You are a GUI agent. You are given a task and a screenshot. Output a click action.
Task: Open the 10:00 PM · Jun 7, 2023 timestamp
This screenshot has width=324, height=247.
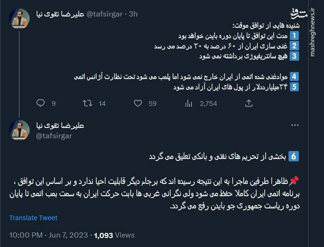point(48,235)
